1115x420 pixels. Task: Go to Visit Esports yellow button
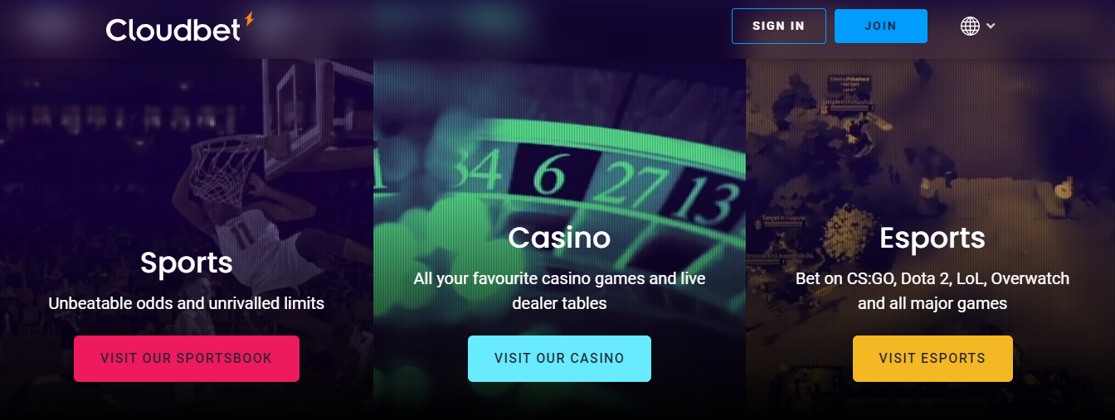[932, 359]
